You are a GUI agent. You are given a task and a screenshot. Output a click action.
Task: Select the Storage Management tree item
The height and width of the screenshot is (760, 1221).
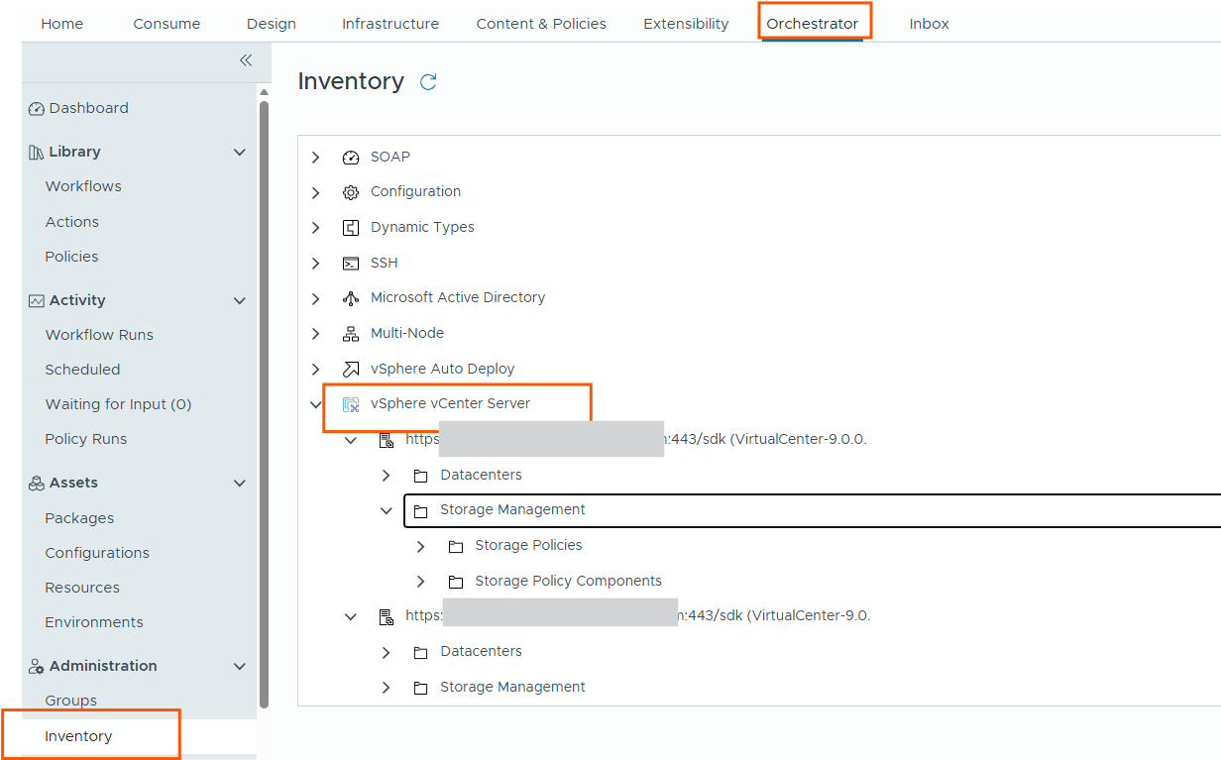pos(512,510)
